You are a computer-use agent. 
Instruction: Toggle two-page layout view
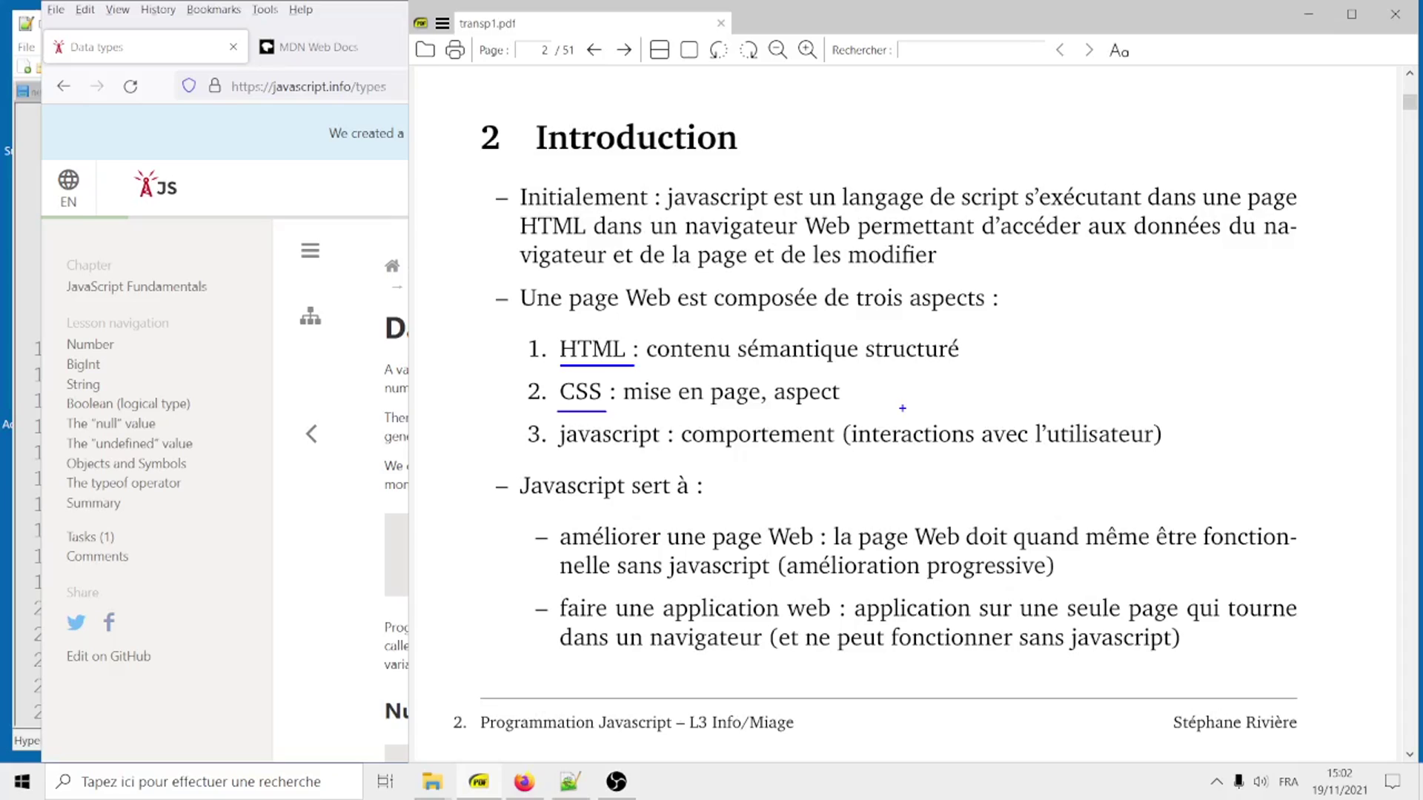(x=660, y=50)
